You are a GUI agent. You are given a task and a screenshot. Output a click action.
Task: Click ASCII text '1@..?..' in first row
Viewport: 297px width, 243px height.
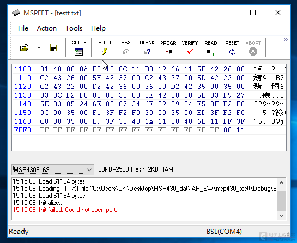point(269,69)
